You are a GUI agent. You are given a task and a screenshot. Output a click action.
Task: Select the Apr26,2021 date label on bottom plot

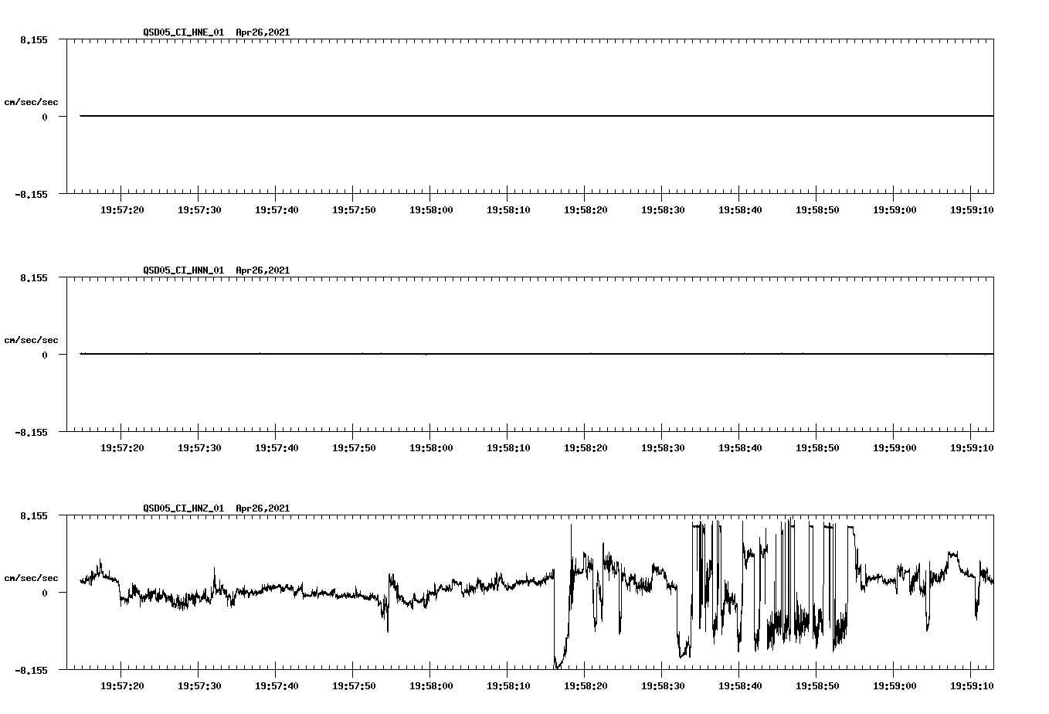pos(261,508)
